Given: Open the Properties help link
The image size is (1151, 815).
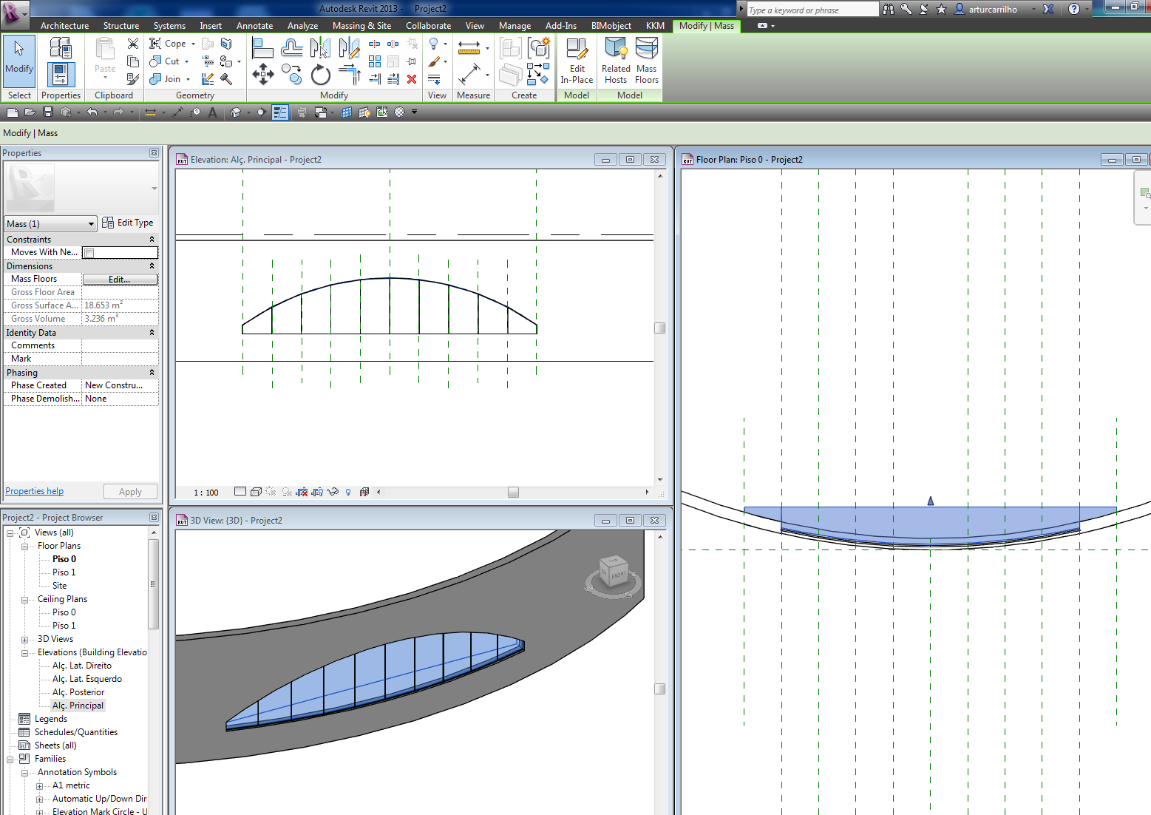Looking at the screenshot, I should 34,491.
